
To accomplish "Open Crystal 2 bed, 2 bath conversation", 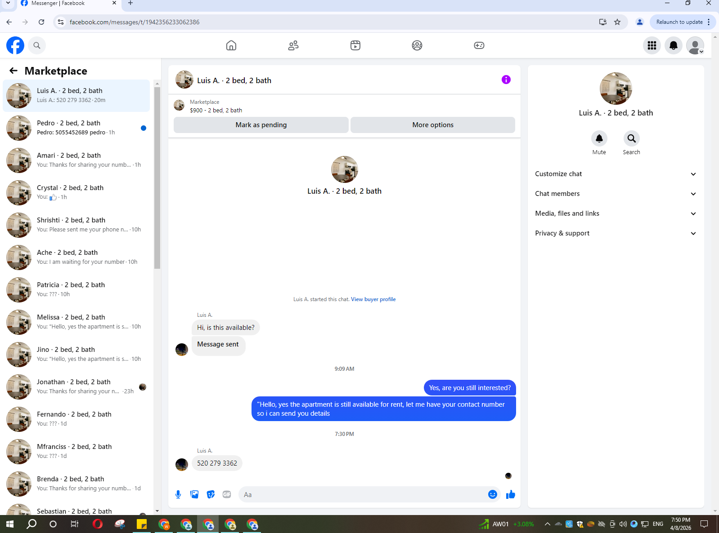I will coord(76,192).
